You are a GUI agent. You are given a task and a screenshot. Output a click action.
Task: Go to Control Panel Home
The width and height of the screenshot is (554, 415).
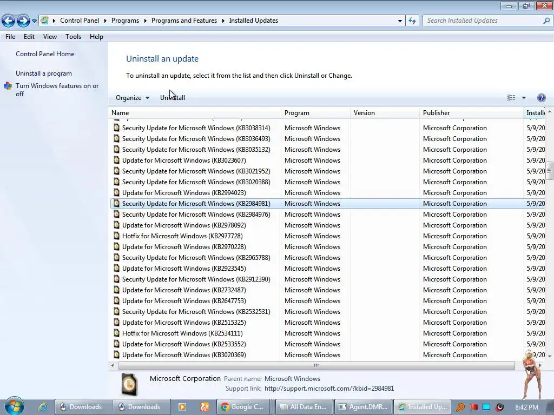[x=45, y=54]
